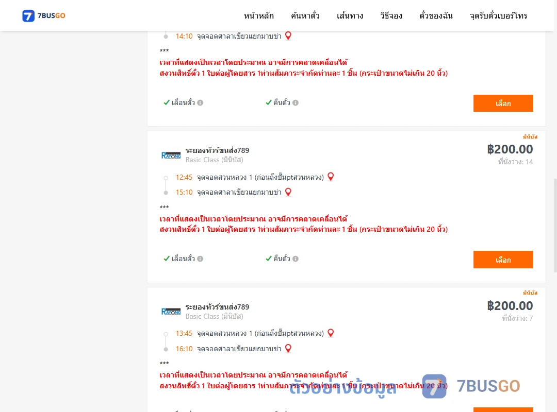Open map pin for 15:10 arrival stop
Image resolution: width=557 pixels, height=412 pixels.
(x=288, y=192)
